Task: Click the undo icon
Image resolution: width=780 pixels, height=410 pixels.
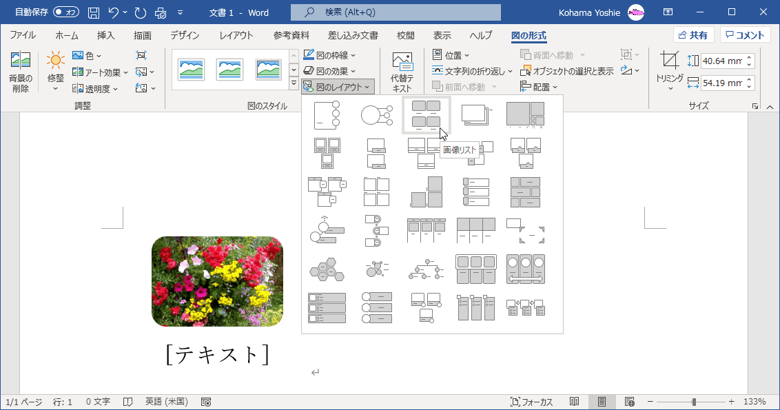Action: 114,13
